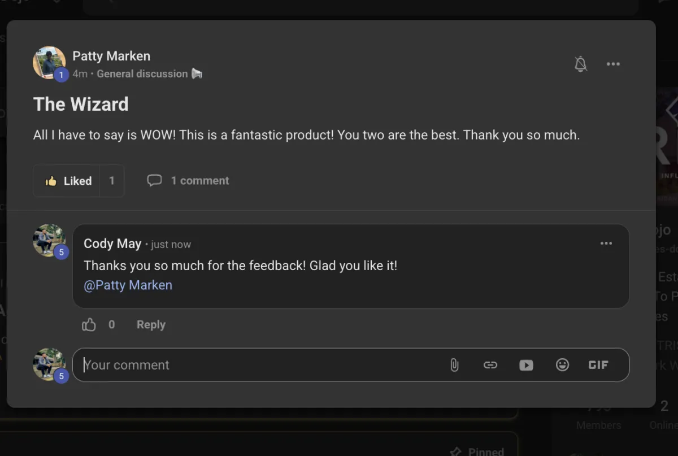Add a video with the play icon
Screen dimensions: 678x456
(526, 365)
